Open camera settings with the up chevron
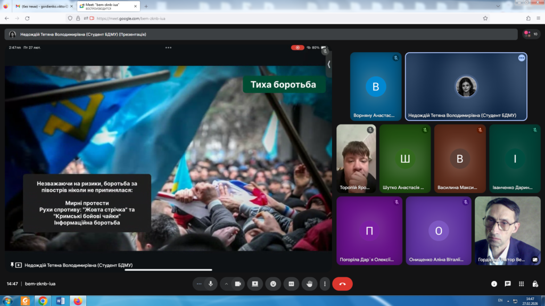The image size is (545, 306). click(226, 284)
